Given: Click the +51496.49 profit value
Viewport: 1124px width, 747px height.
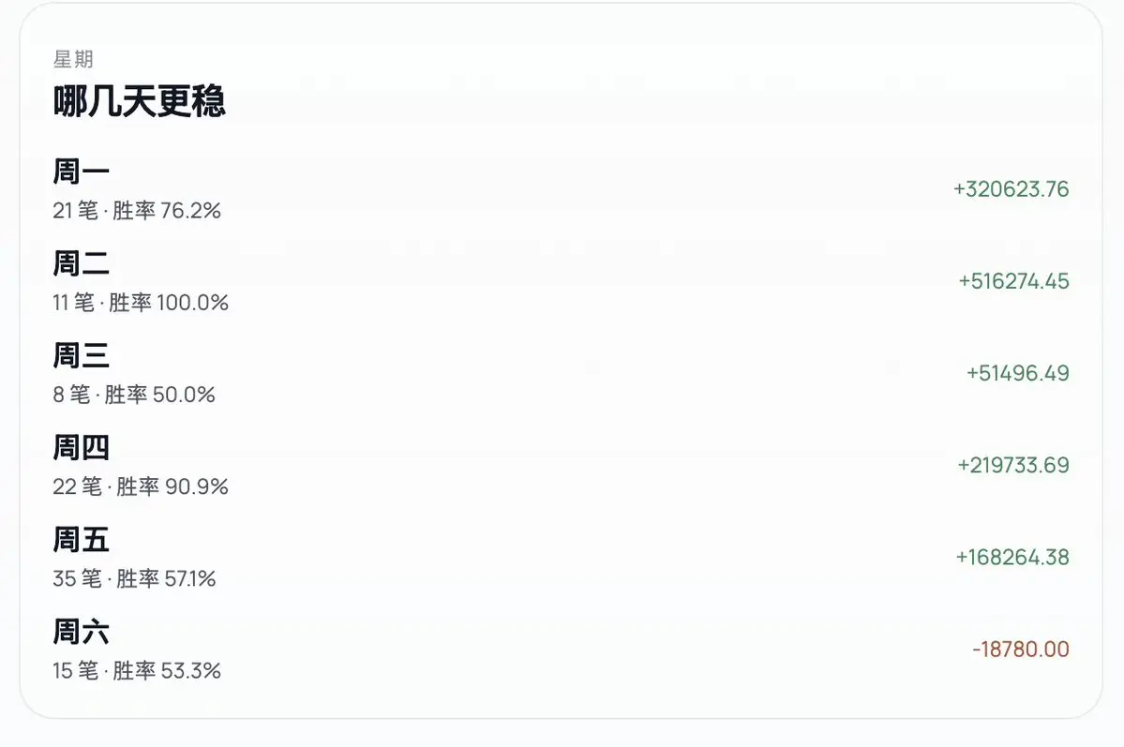Looking at the screenshot, I should (x=1017, y=373).
